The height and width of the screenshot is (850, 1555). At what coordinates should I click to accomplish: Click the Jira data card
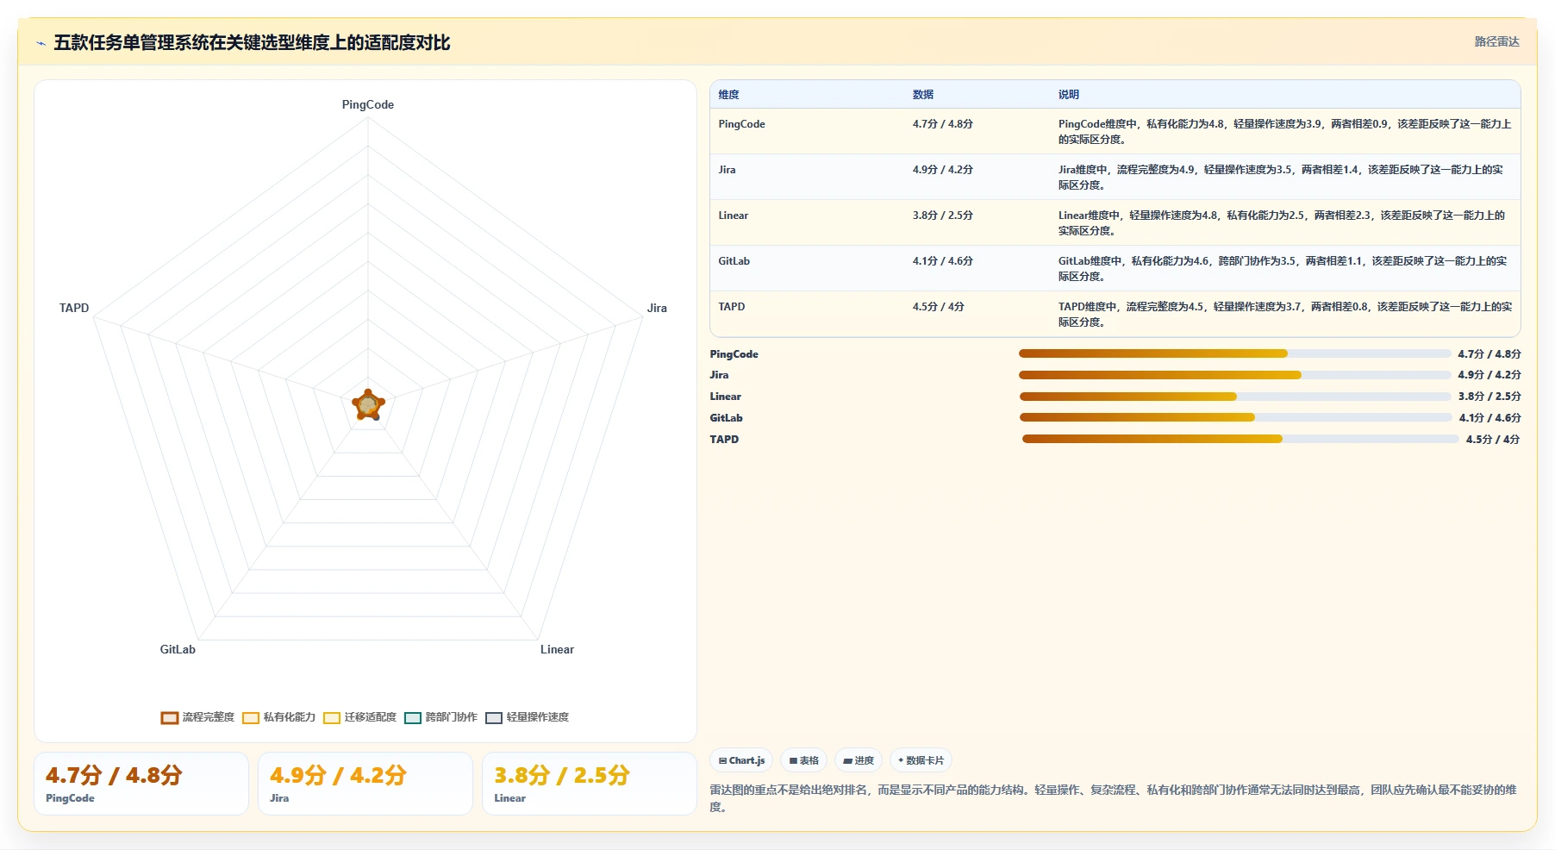tap(365, 784)
